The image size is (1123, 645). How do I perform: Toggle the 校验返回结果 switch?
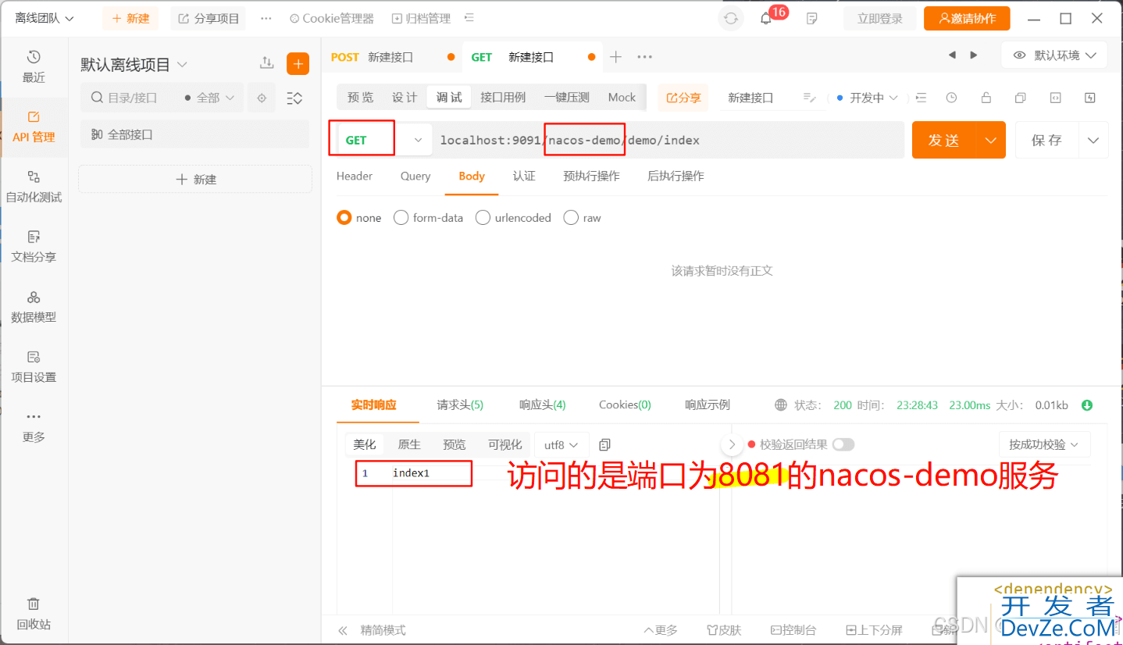click(843, 444)
